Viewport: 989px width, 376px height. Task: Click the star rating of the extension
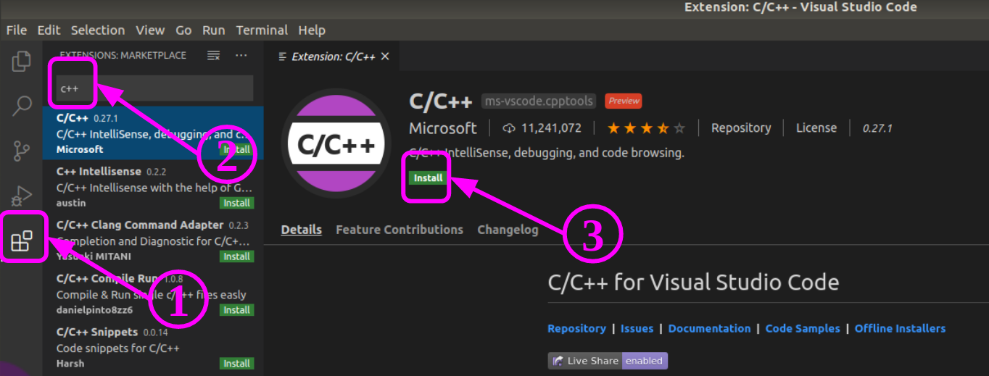click(x=646, y=128)
